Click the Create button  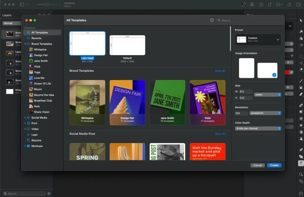coord(274,165)
